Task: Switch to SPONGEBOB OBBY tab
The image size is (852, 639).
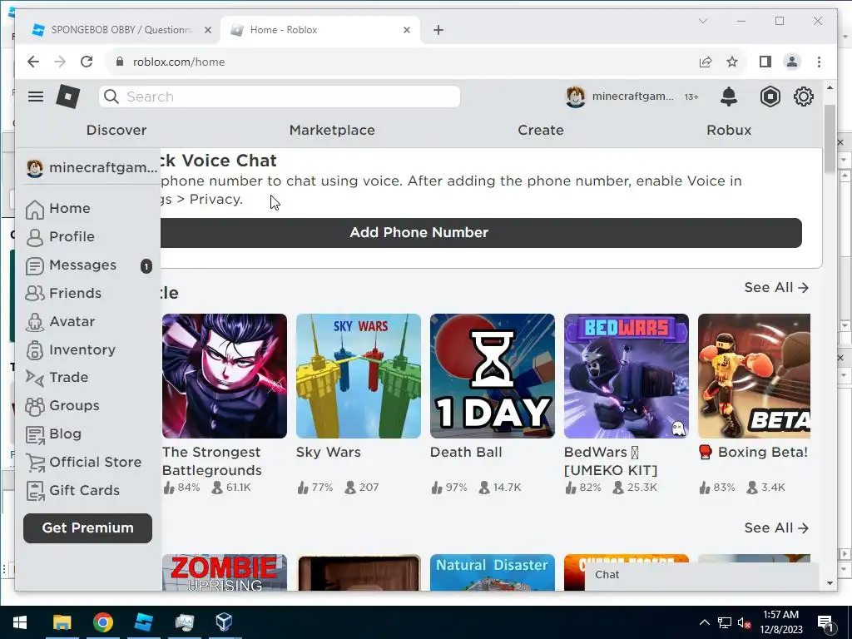Action: click(121, 30)
